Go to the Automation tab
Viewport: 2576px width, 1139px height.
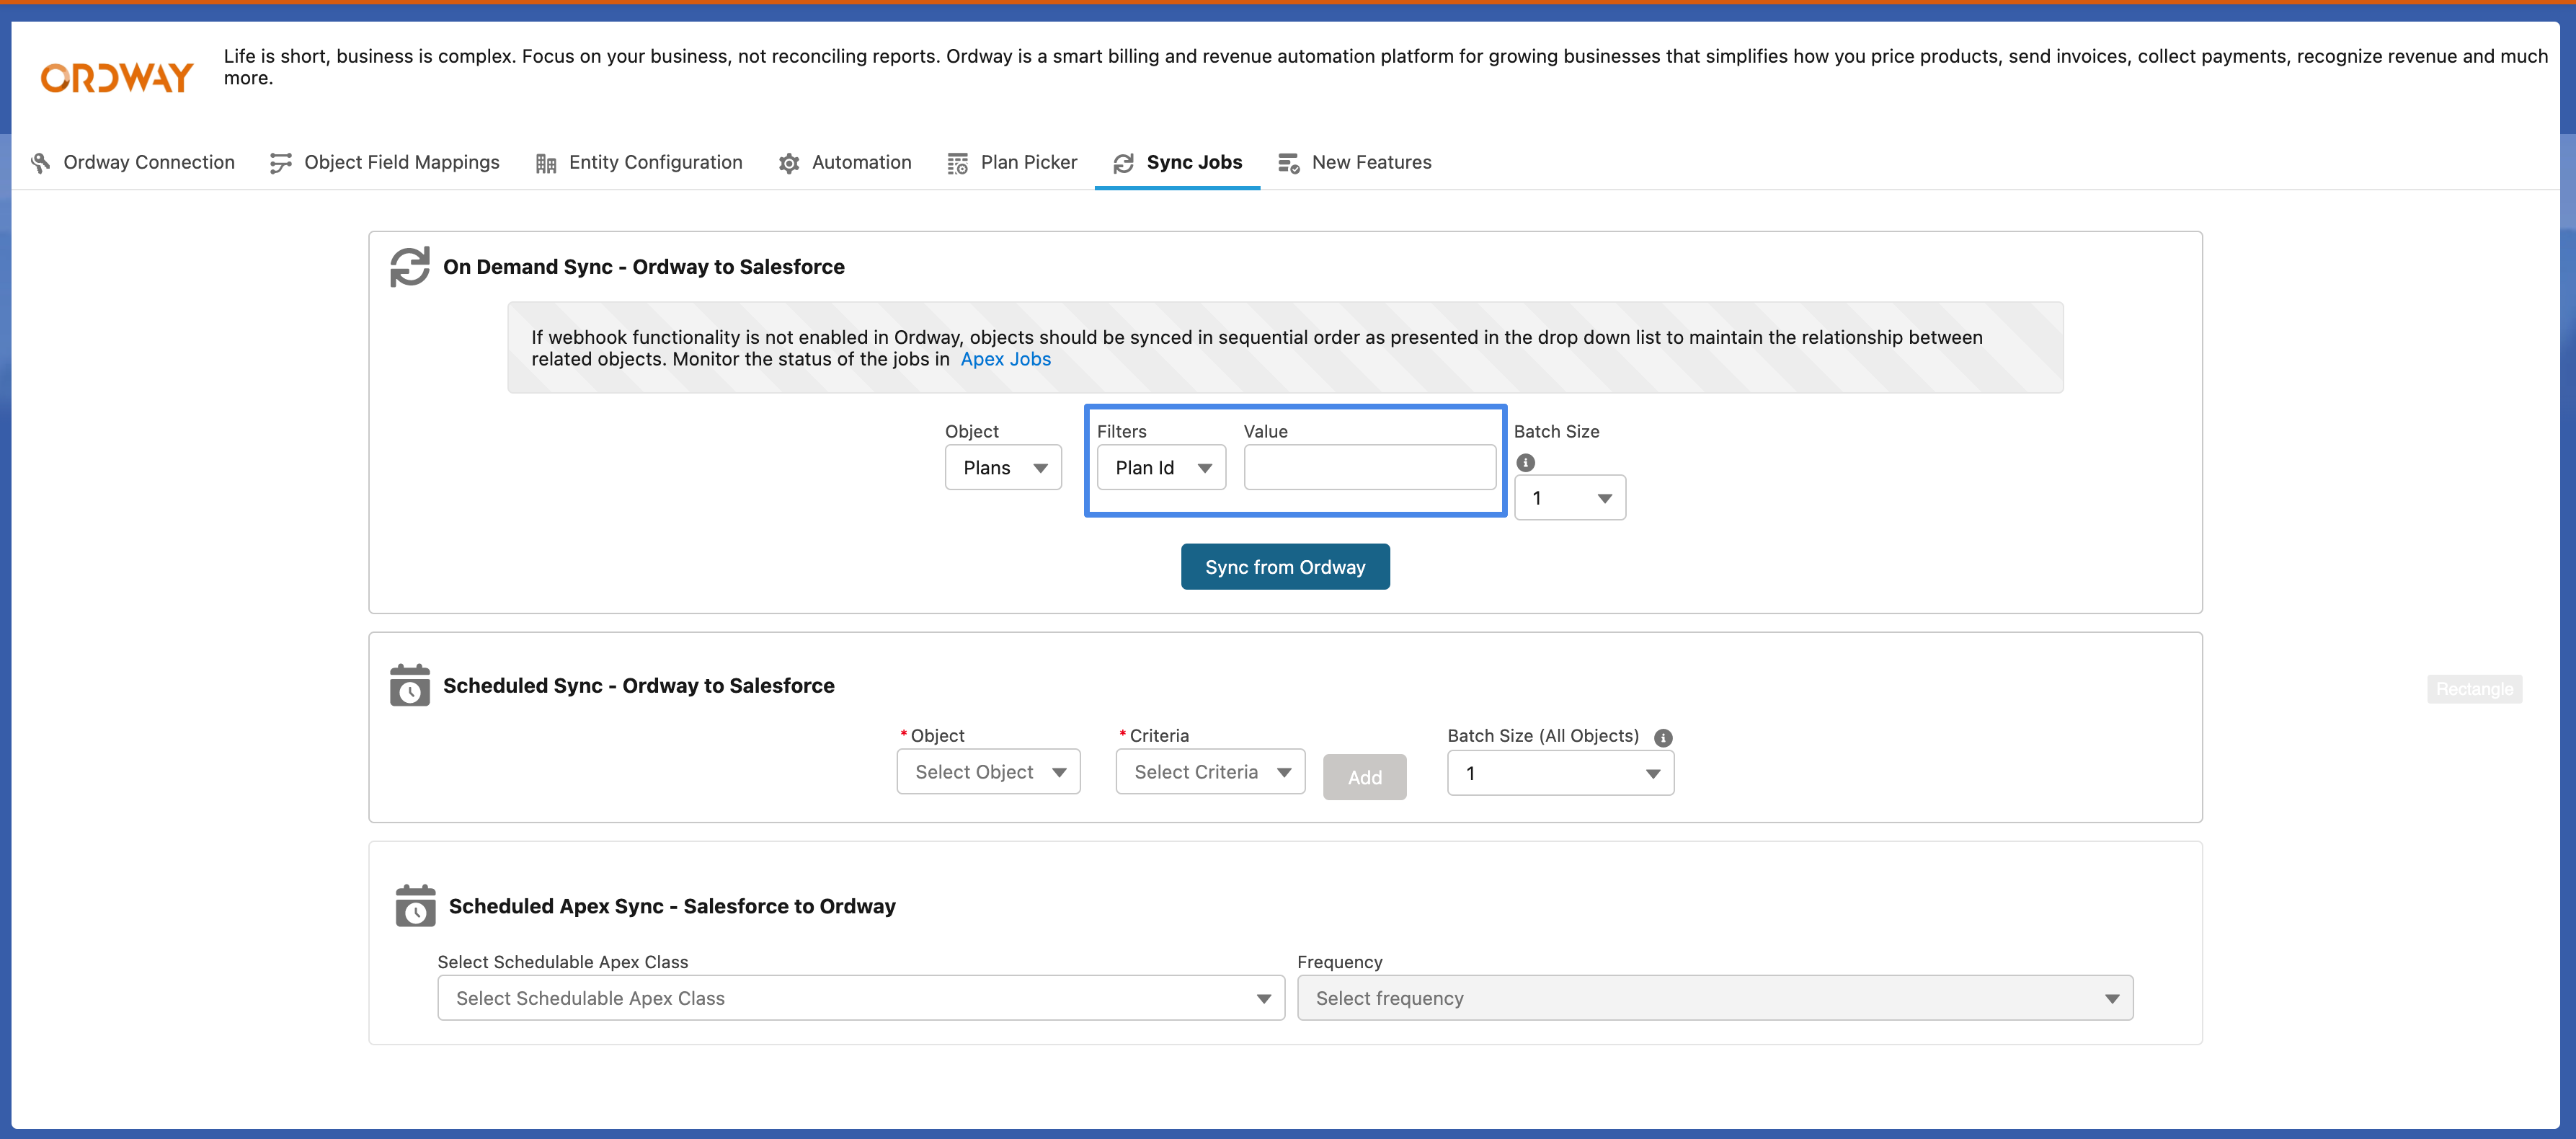pyautogui.click(x=845, y=162)
